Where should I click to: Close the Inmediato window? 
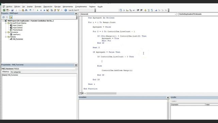pyautogui.click(x=168, y=97)
